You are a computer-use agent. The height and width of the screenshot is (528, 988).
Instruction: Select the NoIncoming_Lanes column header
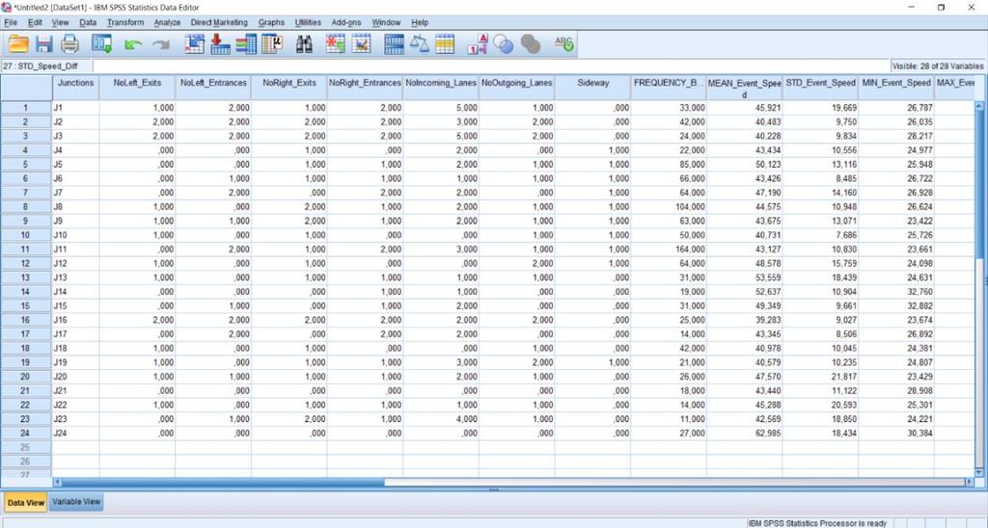pos(440,88)
